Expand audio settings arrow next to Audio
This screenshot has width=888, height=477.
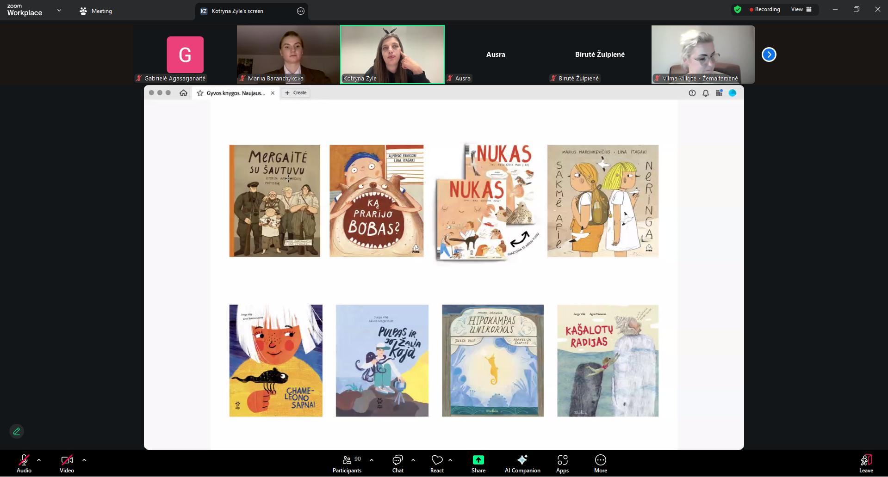[39, 460]
